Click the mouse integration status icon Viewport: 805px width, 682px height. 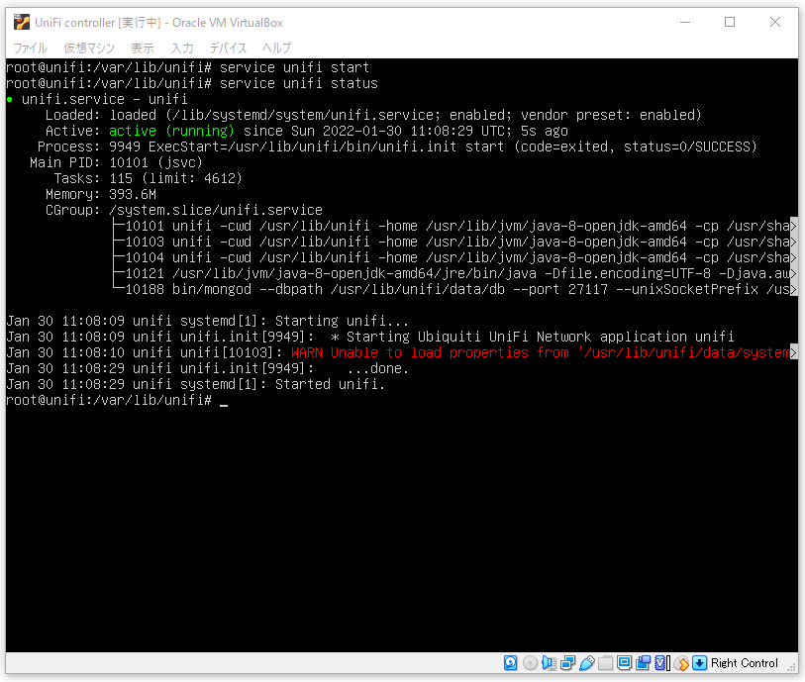681,663
